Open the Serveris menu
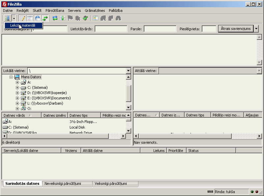Viewport: 264px width, 196px height. point(74,11)
